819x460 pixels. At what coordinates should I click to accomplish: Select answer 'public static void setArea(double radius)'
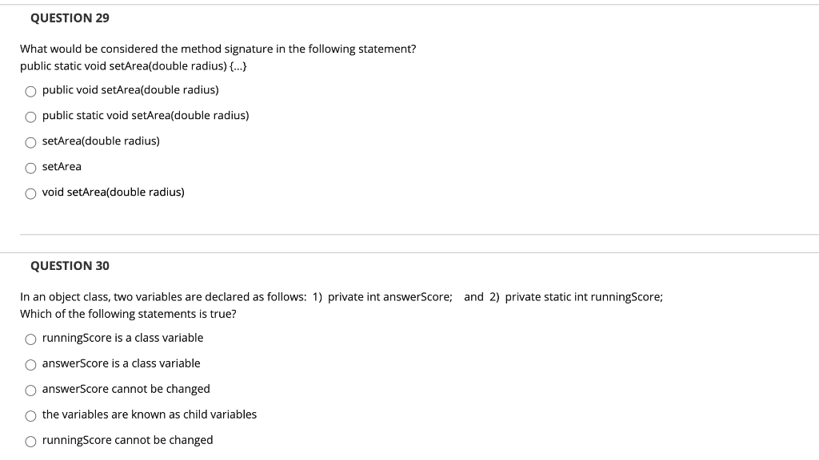[x=31, y=116]
